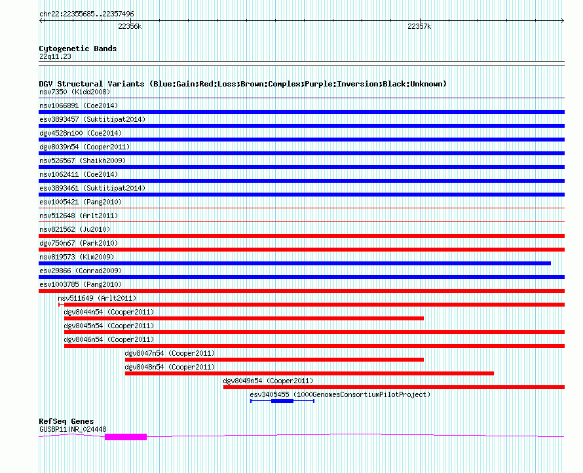583x473 pixels.
Task: Click the esv1003785 (Pang2010) label
Action: (x=81, y=284)
